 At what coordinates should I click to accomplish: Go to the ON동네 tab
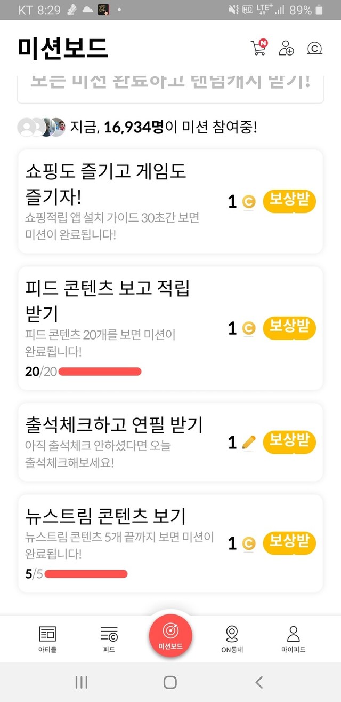click(232, 638)
